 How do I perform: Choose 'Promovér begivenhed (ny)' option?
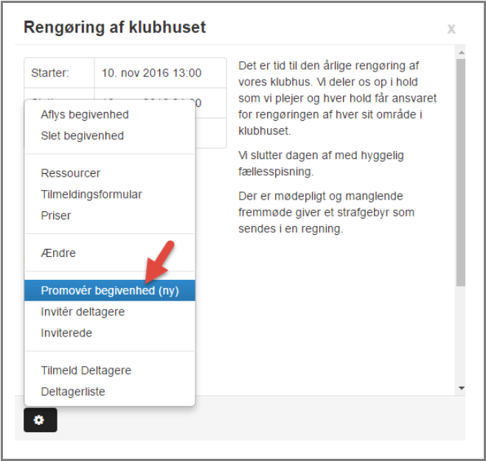110,291
